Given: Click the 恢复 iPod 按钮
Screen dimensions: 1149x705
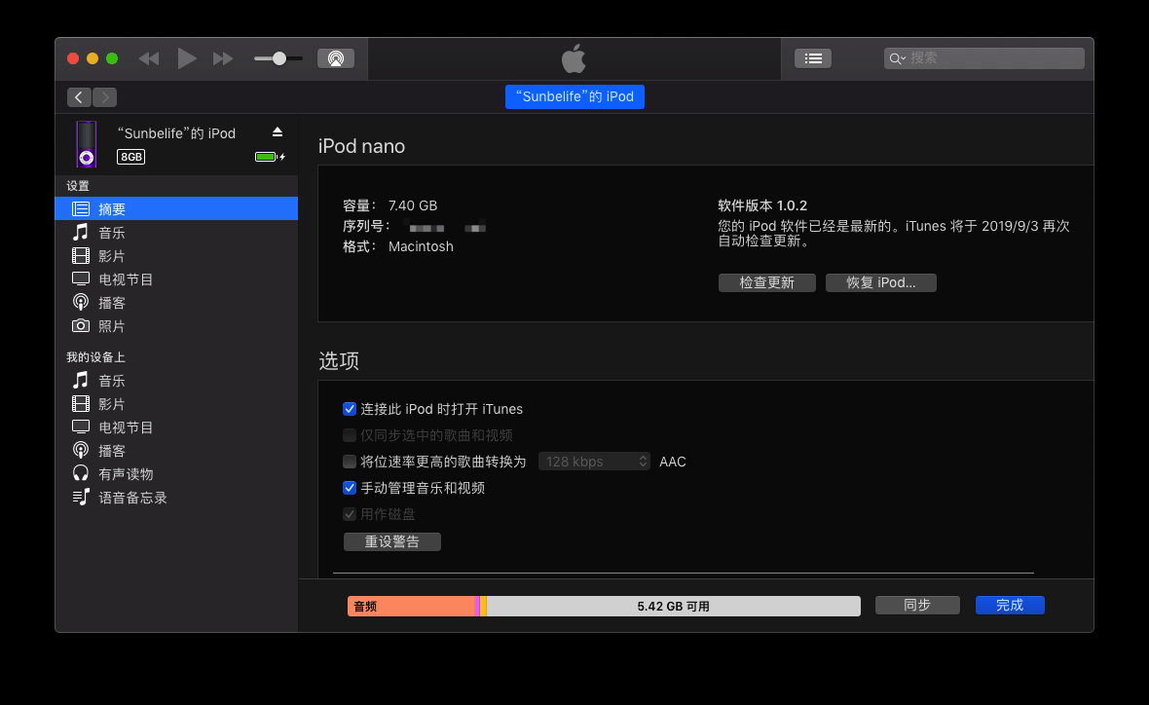Looking at the screenshot, I should point(880,282).
